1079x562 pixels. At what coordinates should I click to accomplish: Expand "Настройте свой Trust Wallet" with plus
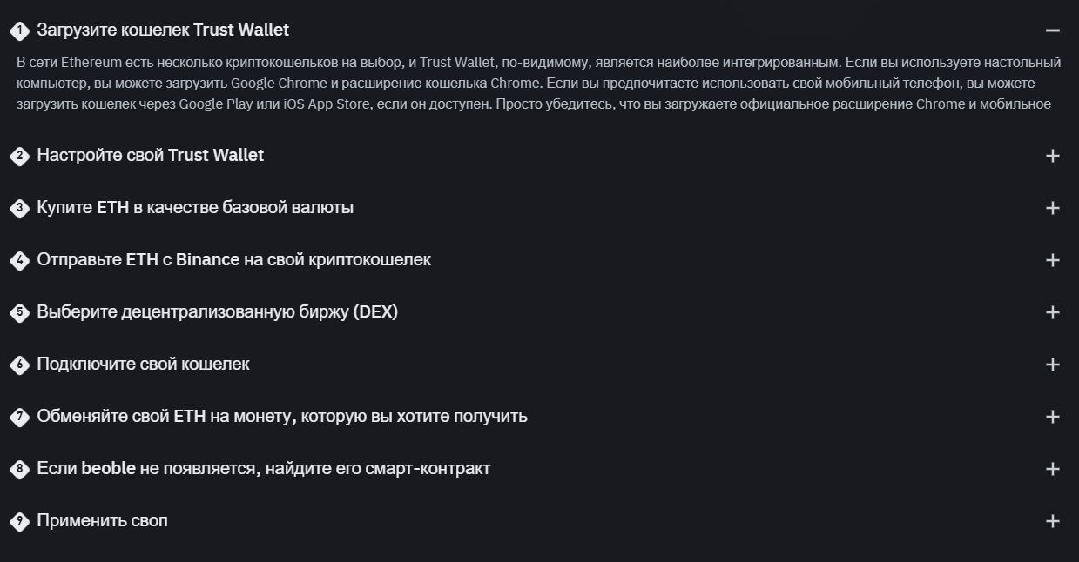[x=1052, y=156]
